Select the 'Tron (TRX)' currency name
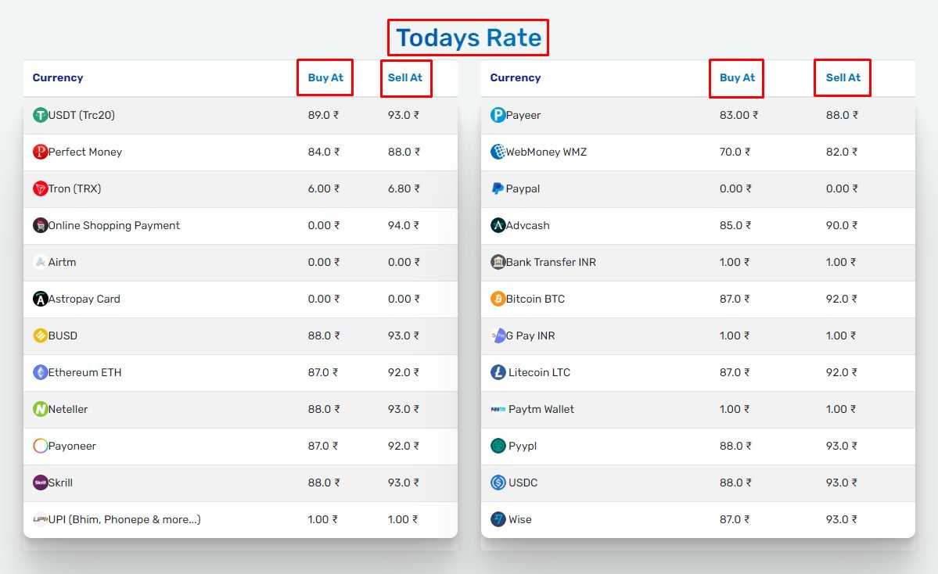This screenshot has height=574, width=938. click(x=74, y=188)
